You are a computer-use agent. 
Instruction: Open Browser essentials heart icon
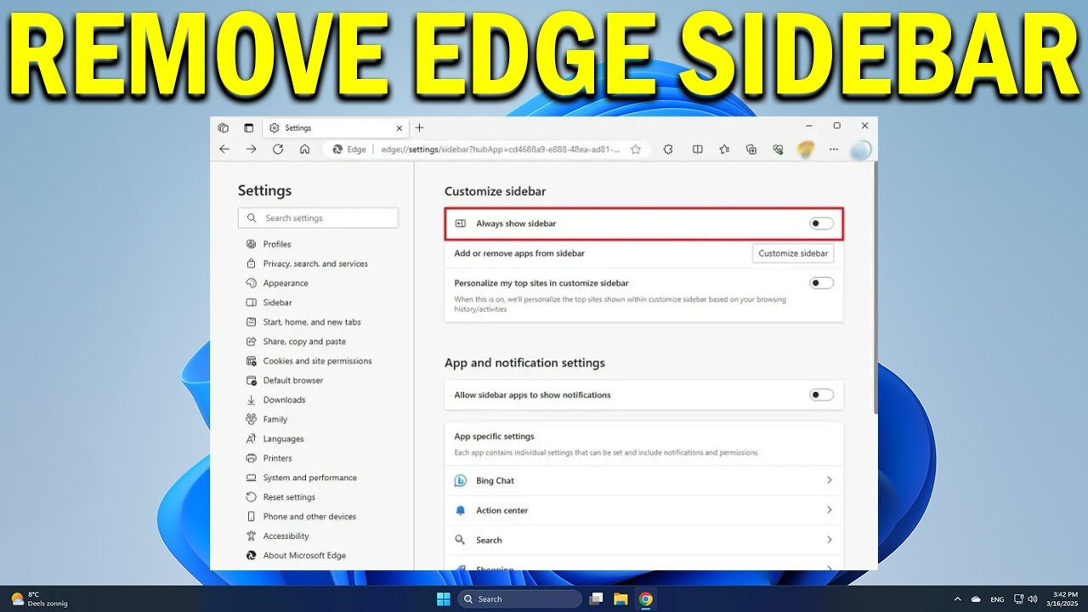778,149
